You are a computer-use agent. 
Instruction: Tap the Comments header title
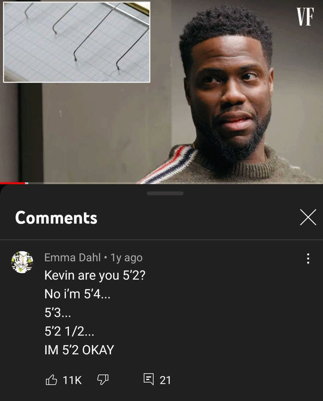(56, 218)
